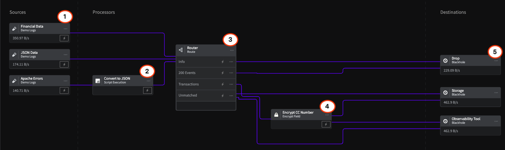Select the Encrypt CC Number processor title
This screenshot has height=150, width=505.
(298, 113)
